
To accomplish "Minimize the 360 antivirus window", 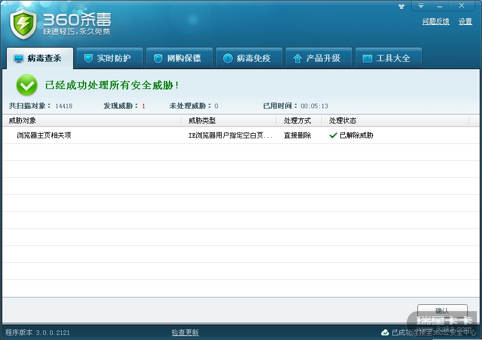I will pyautogui.click(x=439, y=6).
